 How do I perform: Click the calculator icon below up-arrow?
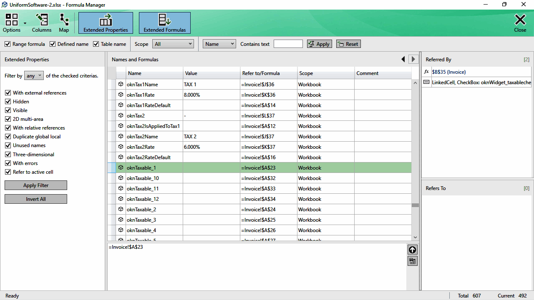click(x=412, y=261)
